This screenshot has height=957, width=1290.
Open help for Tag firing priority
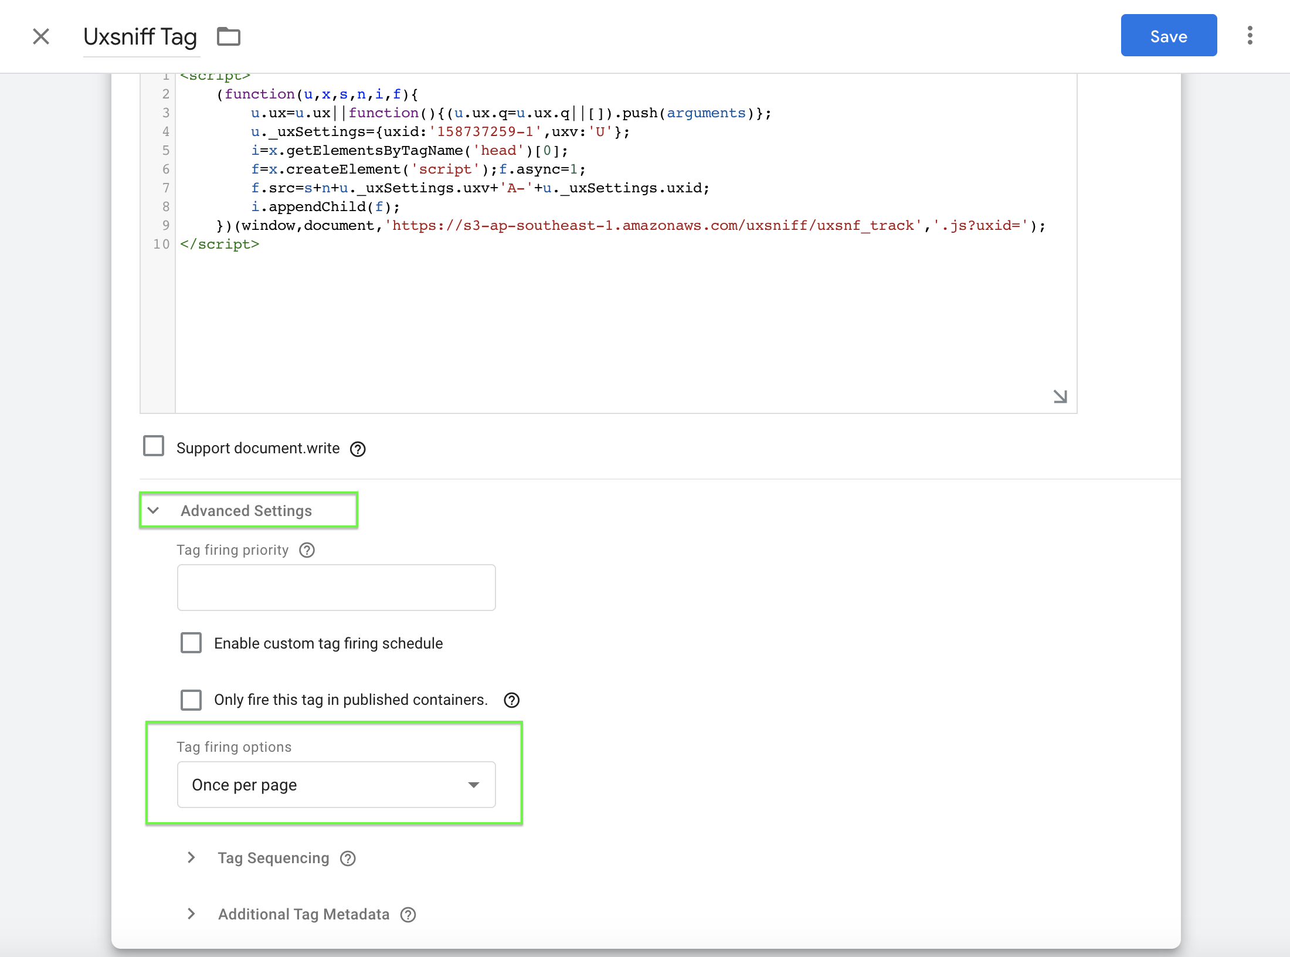pyautogui.click(x=307, y=550)
